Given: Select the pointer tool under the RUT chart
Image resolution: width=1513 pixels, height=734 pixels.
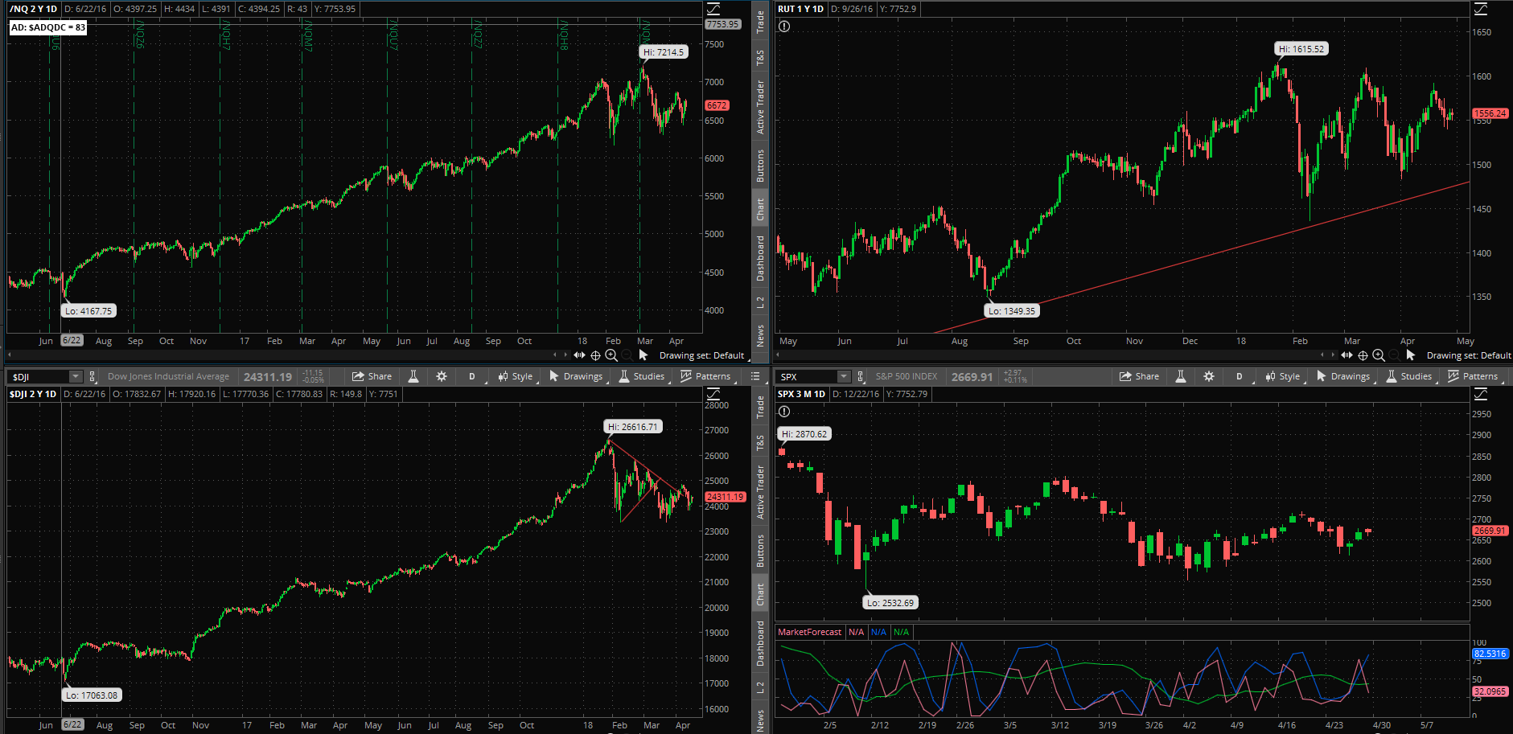Looking at the screenshot, I should 1410,355.
